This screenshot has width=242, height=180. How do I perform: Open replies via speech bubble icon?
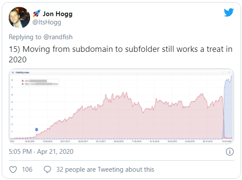click(x=47, y=170)
